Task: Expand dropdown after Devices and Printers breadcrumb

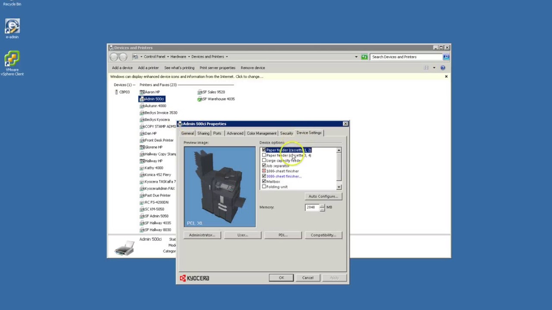Action: click(226, 57)
